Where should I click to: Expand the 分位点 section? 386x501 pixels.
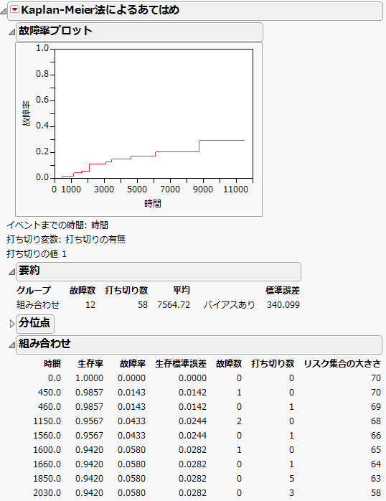point(12,324)
